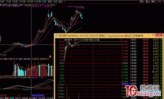Switch to the 周线 weekly tab
This screenshot has width=164, height=99.
pyautogui.click(x=50, y=2)
